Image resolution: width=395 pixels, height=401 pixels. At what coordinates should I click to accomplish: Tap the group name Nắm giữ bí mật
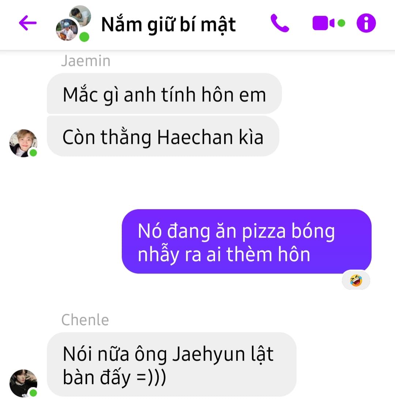click(168, 25)
